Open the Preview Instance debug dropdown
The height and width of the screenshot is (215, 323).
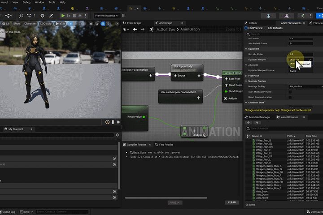(106, 16)
